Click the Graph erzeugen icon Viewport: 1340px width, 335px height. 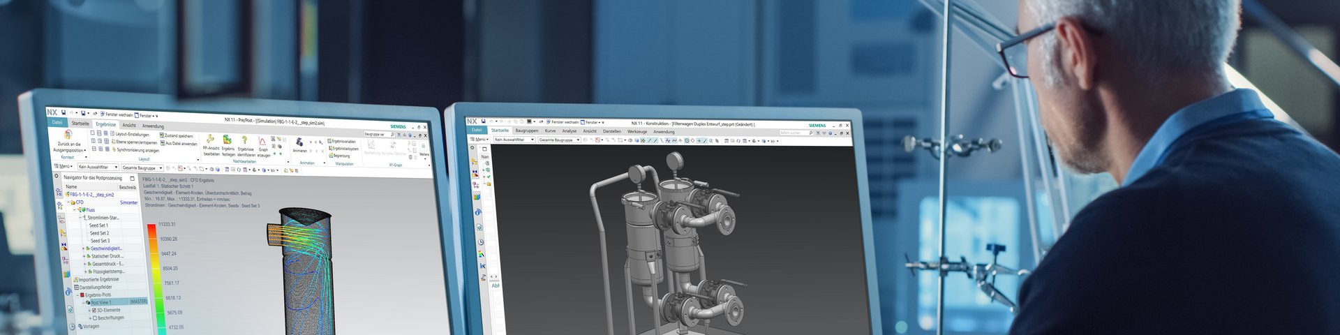pyautogui.click(x=262, y=141)
